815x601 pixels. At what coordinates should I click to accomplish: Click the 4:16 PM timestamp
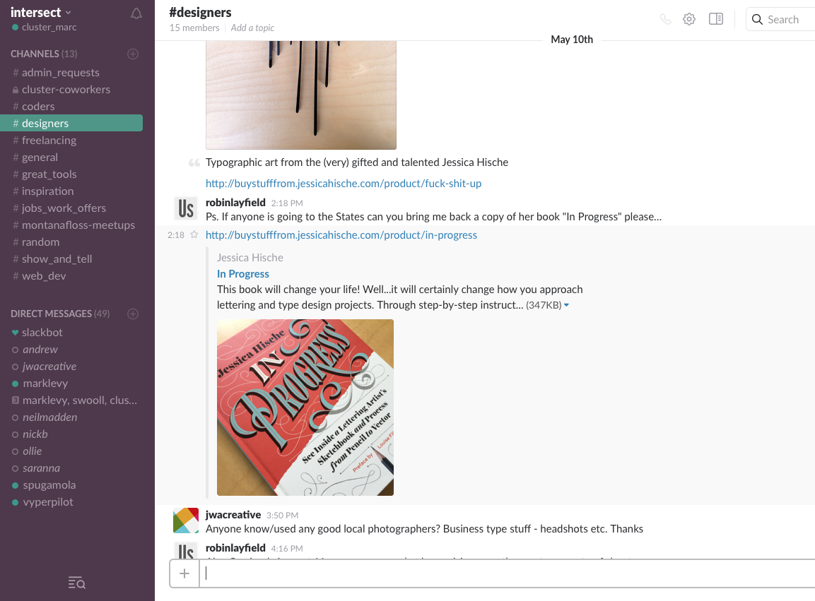[x=287, y=549]
